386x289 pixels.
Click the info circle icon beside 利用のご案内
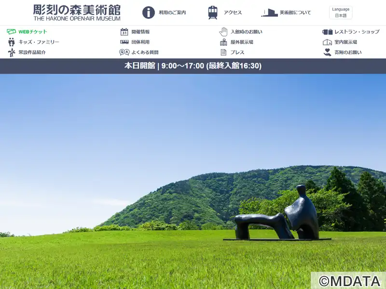point(149,13)
